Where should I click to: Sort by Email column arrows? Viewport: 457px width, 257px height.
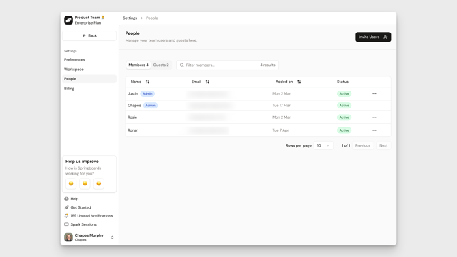pyautogui.click(x=207, y=82)
